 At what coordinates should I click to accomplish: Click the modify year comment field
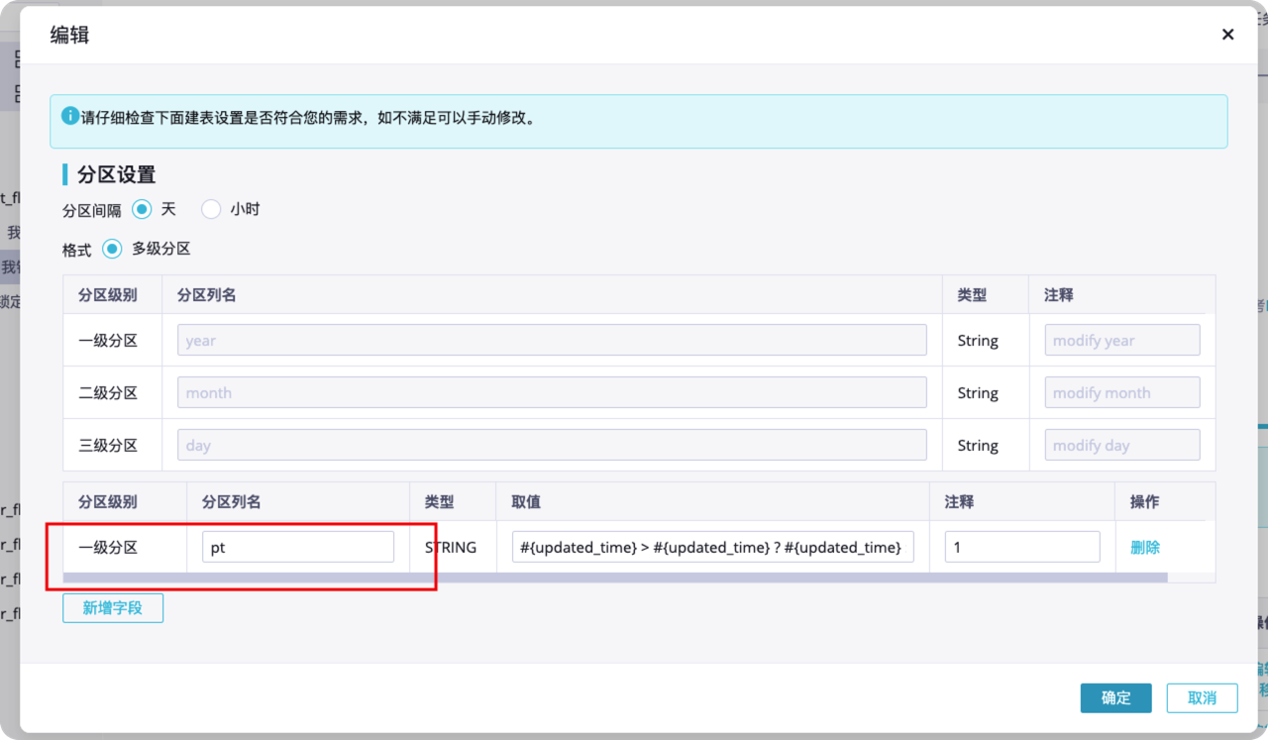tap(1122, 340)
